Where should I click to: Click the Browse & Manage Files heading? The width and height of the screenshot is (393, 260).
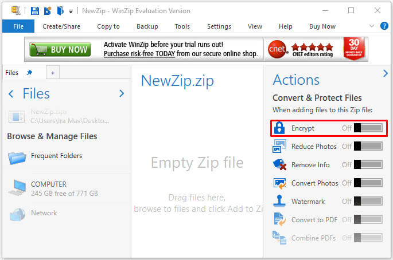pos(52,136)
